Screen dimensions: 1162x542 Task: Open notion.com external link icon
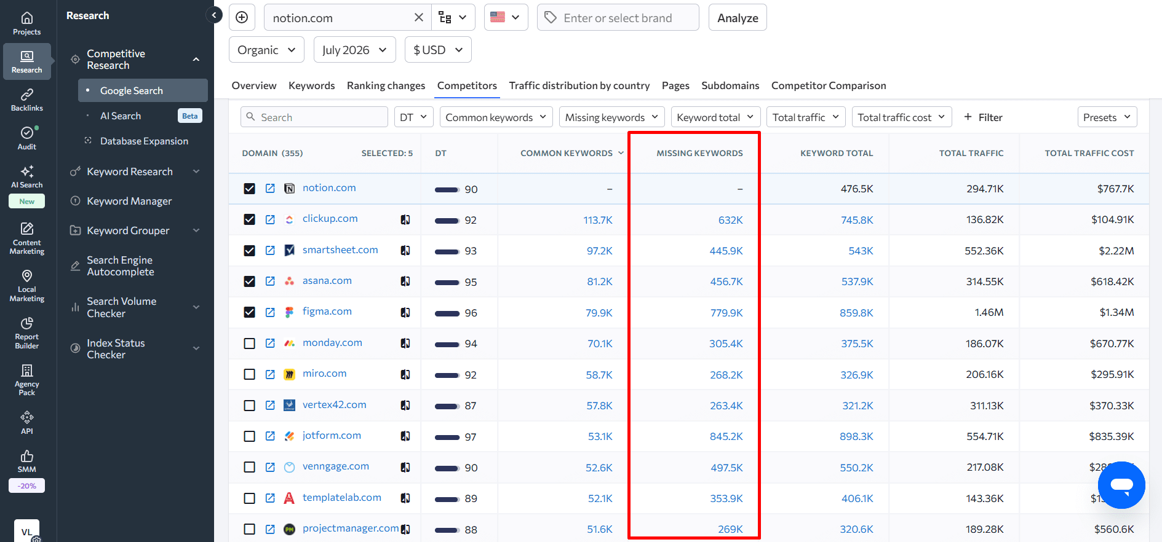click(270, 188)
